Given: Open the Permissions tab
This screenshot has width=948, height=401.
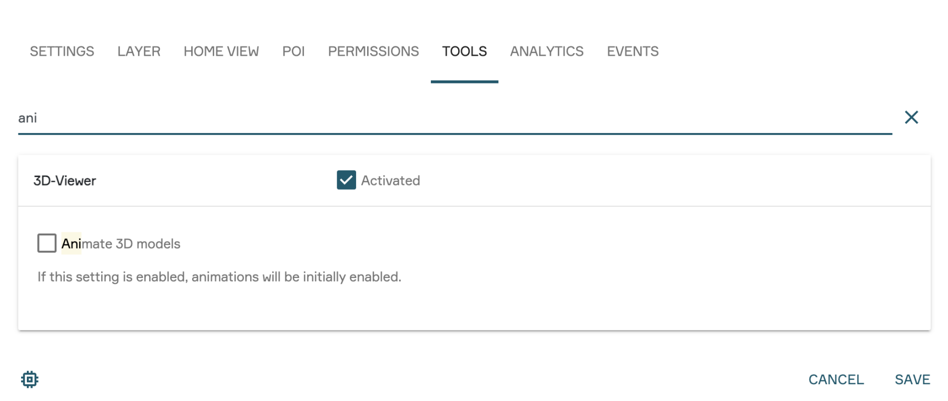Looking at the screenshot, I should tap(373, 52).
